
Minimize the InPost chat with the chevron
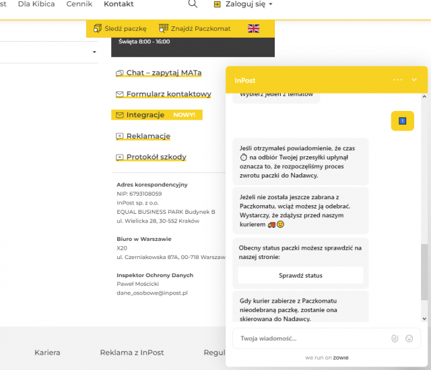pyautogui.click(x=414, y=80)
